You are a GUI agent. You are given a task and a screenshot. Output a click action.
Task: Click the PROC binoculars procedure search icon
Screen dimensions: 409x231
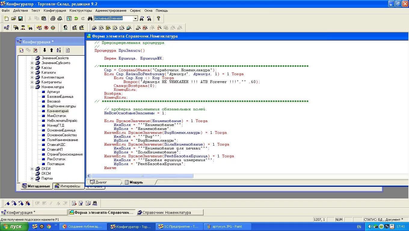coord(95,203)
